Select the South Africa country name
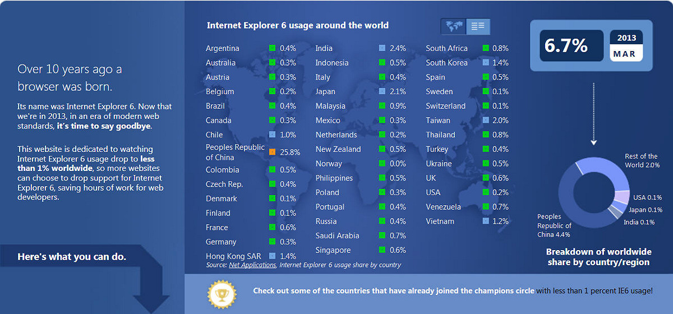The height and width of the screenshot is (314, 673). click(447, 48)
